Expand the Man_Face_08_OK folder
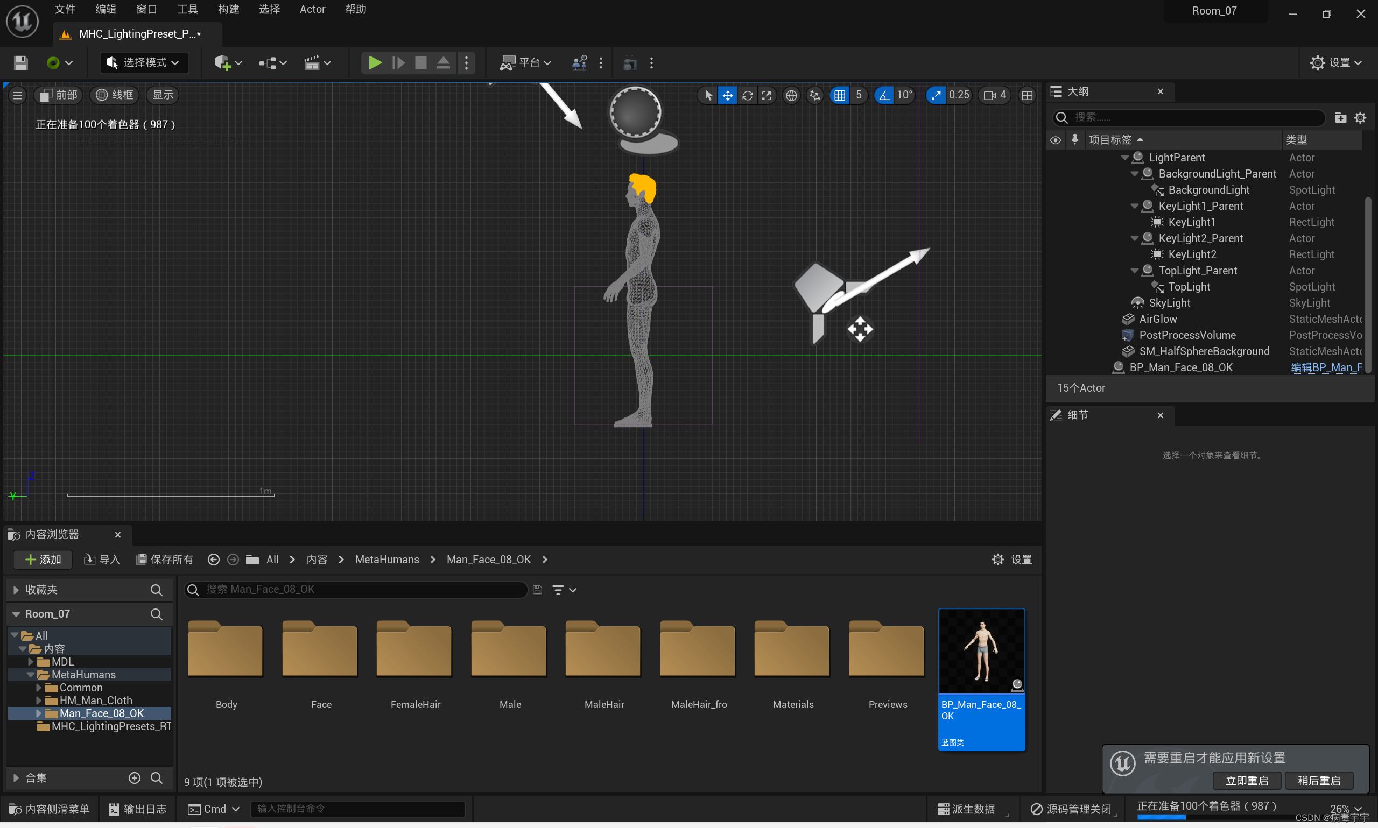 [39, 713]
